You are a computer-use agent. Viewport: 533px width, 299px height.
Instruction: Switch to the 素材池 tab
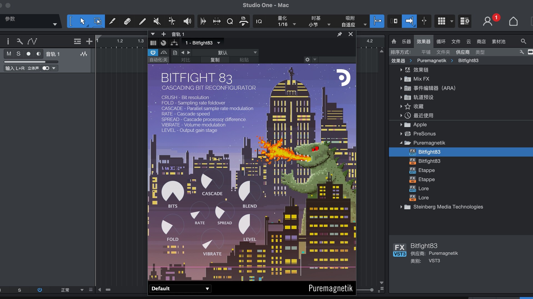point(499,42)
